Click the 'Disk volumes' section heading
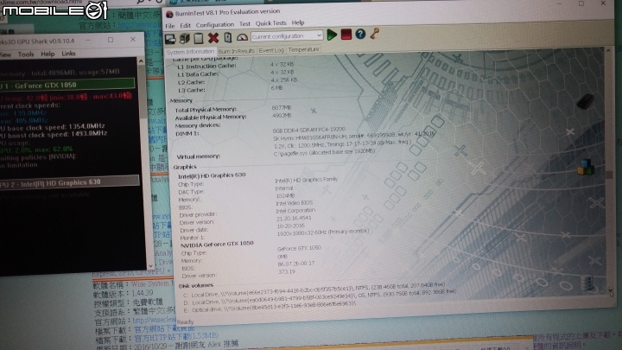Screen dimensions: 622x350 (x=196, y=286)
